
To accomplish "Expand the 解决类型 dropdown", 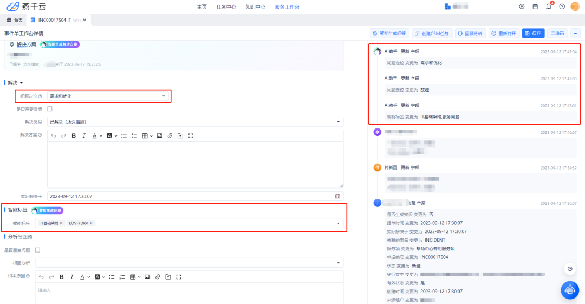I will pos(195,122).
